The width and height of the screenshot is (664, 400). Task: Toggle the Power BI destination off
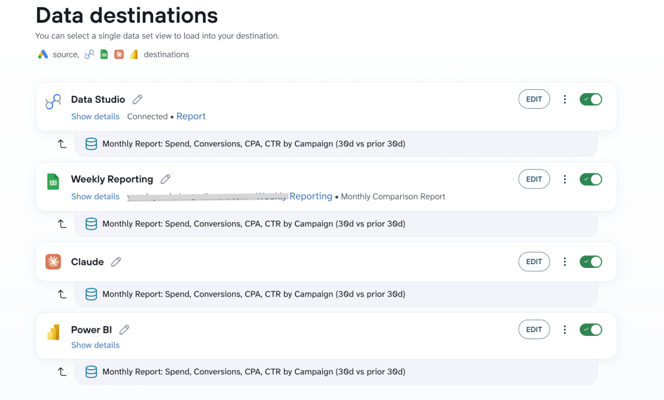(x=591, y=330)
